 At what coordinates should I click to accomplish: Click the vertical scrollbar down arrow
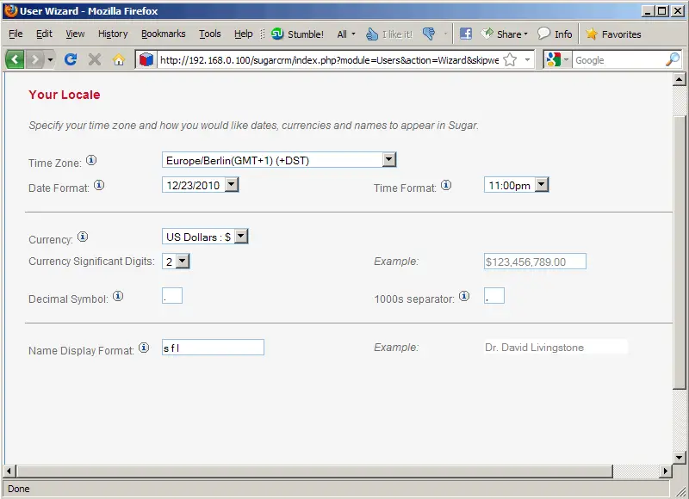(680, 458)
